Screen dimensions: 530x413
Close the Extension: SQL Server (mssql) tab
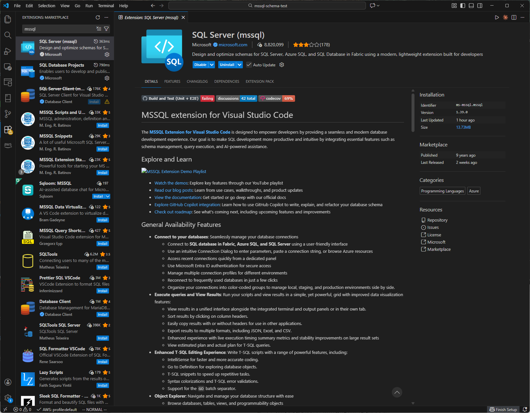[183, 17]
